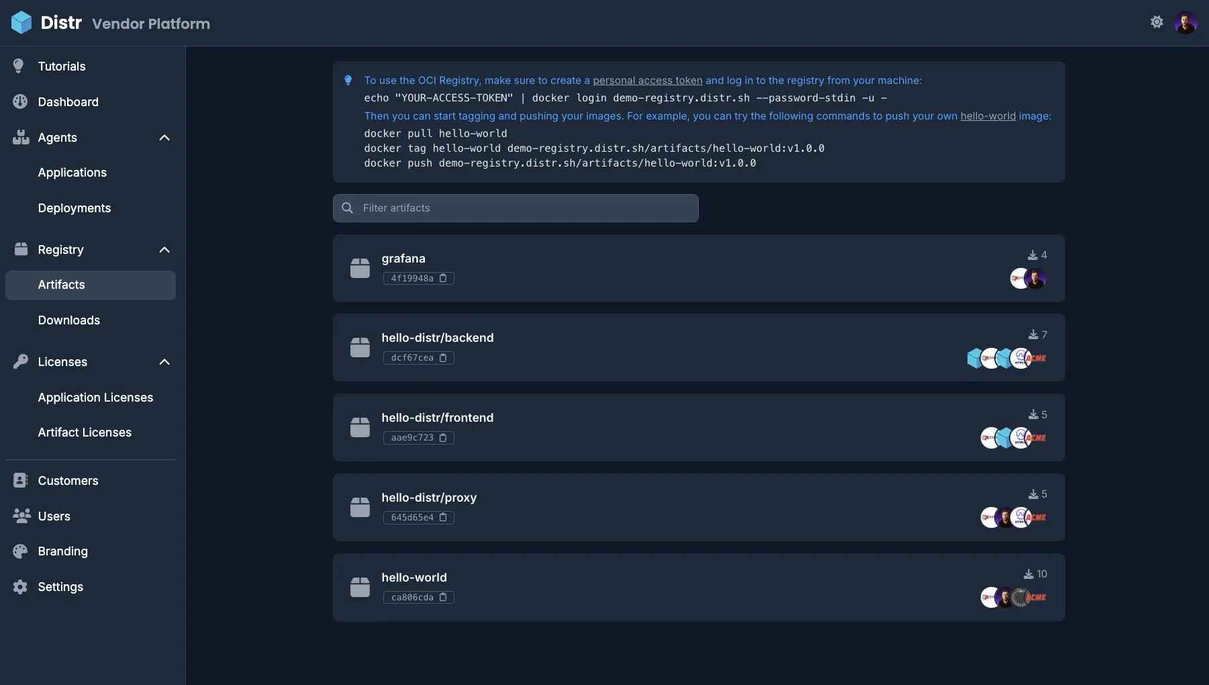Click the package icon beside grafana
1209x685 pixels.
click(360, 267)
